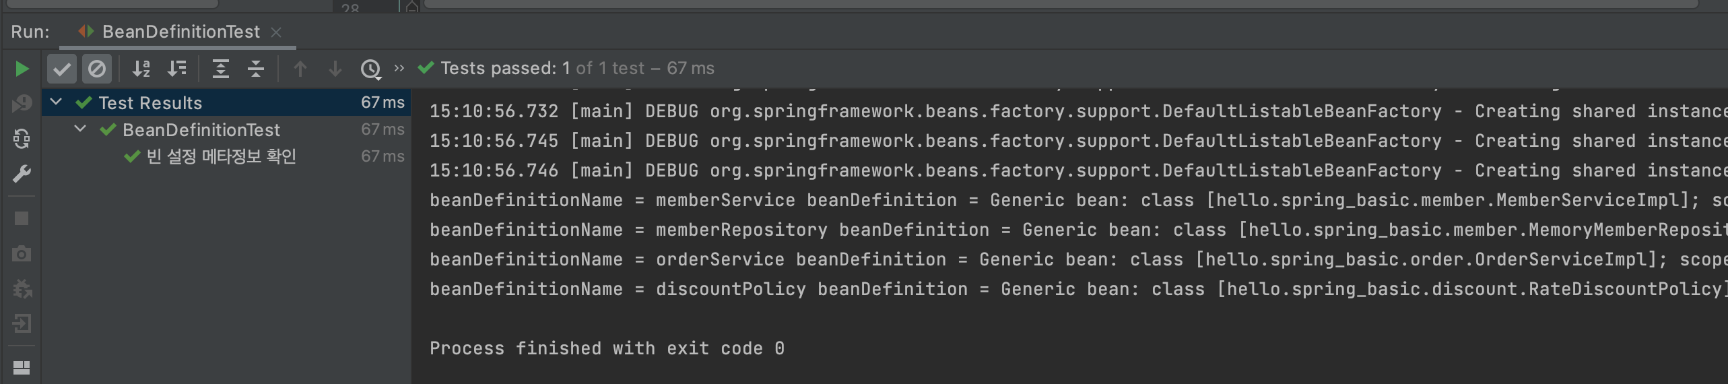The image size is (1728, 384).
Task: Toggle Show Passed tests filter
Action: pyautogui.click(x=61, y=69)
